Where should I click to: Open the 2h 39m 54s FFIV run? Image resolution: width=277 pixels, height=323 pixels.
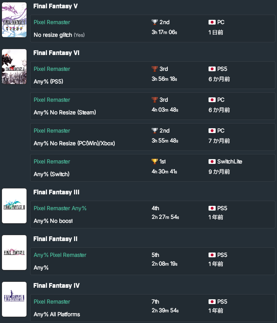pyautogui.click(x=165, y=310)
